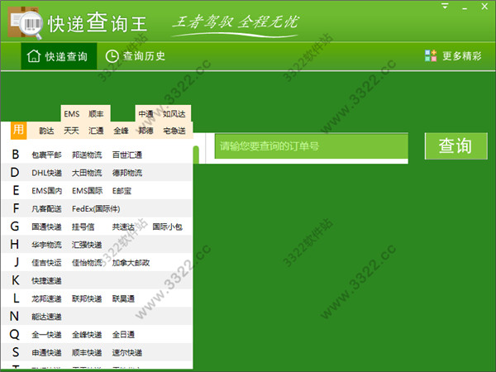Select 国际小包 under letter G
Screen dimensions: 496x372
[167, 227]
